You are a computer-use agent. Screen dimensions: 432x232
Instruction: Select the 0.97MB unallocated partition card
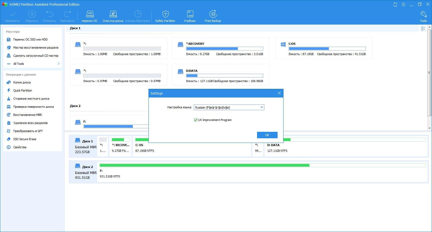pyautogui.click(x=118, y=75)
